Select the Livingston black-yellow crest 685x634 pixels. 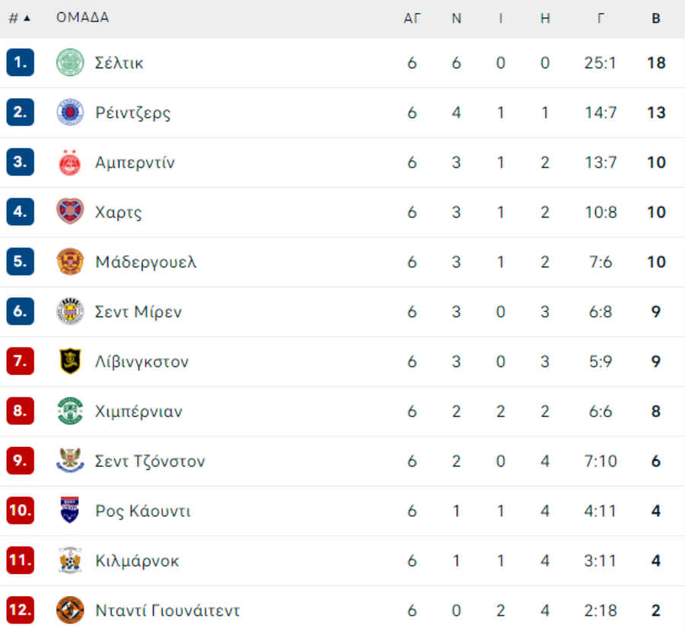tap(70, 361)
